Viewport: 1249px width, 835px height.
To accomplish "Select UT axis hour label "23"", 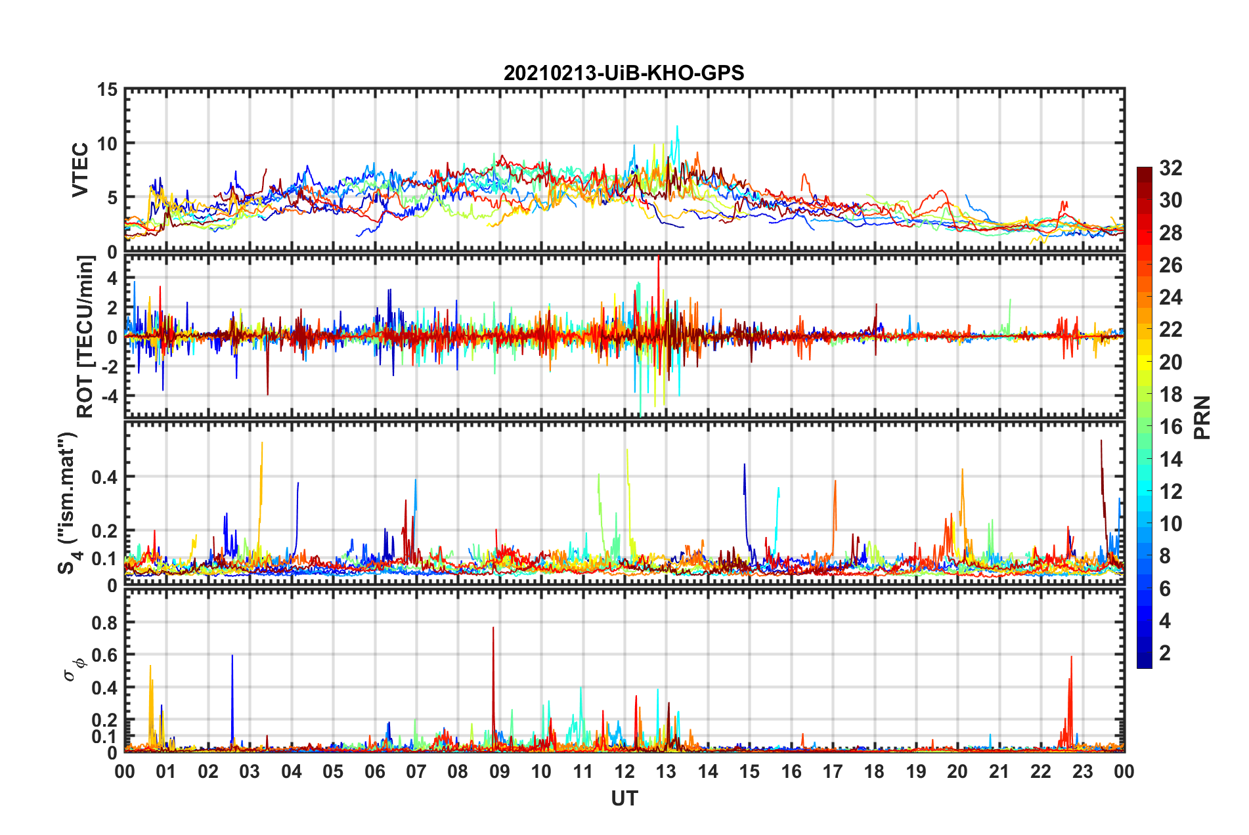I will click(1083, 771).
